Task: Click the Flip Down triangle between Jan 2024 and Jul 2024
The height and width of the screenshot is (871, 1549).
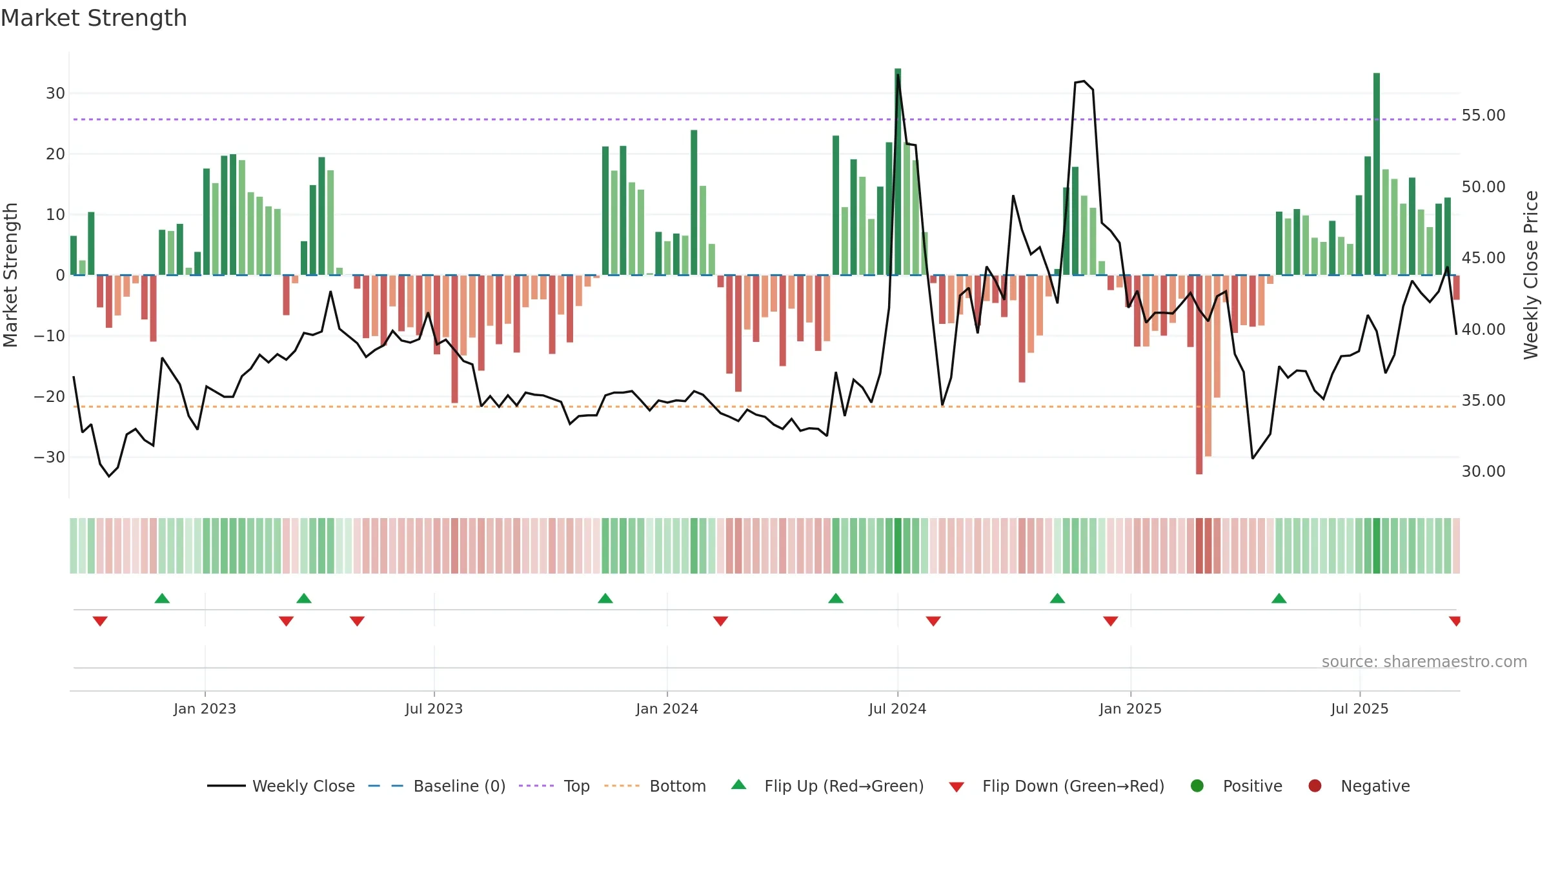Action: pyautogui.click(x=720, y=621)
